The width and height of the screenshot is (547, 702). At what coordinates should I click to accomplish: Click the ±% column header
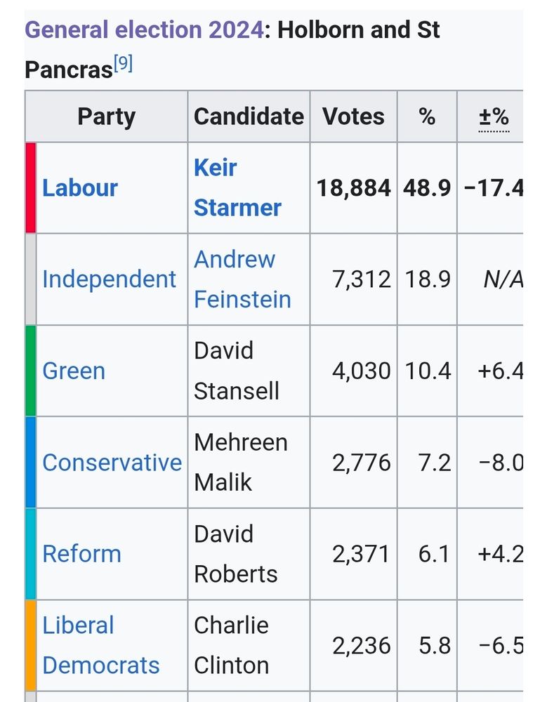pyautogui.click(x=493, y=117)
